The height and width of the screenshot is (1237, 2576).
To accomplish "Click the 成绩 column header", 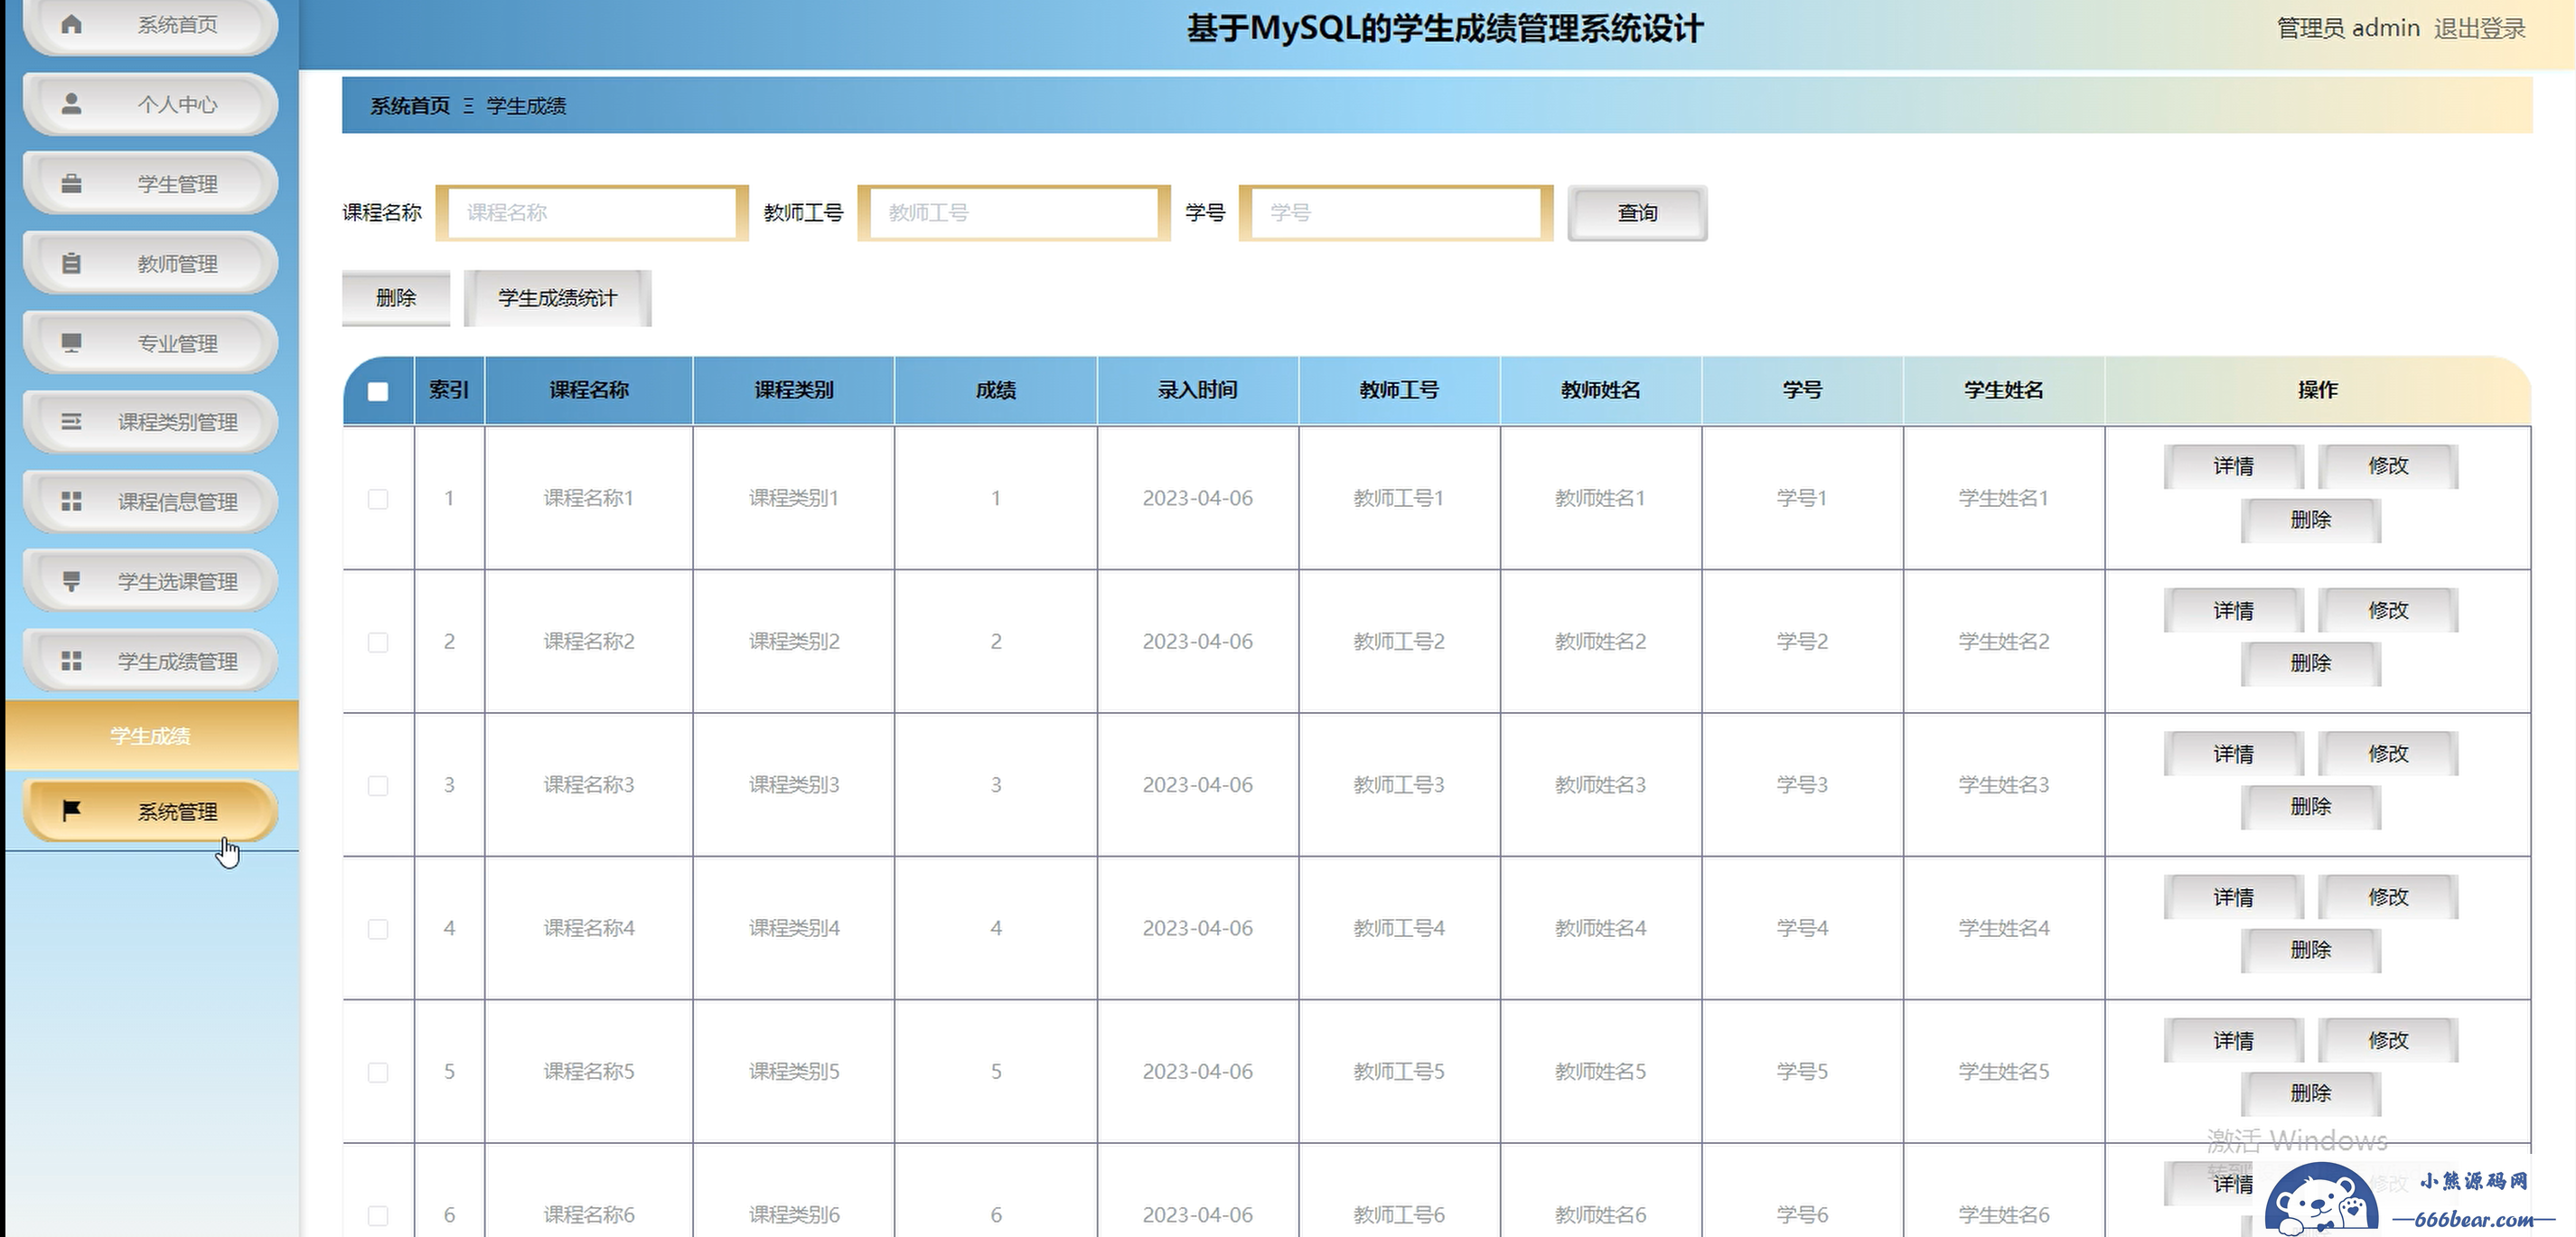I will [996, 390].
